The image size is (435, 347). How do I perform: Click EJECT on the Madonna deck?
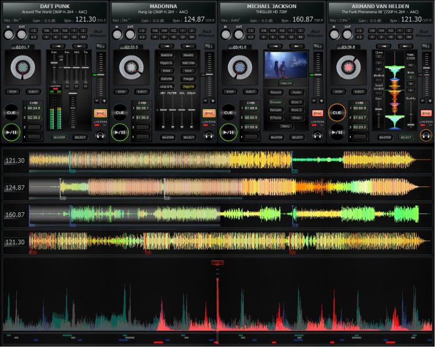point(142,91)
